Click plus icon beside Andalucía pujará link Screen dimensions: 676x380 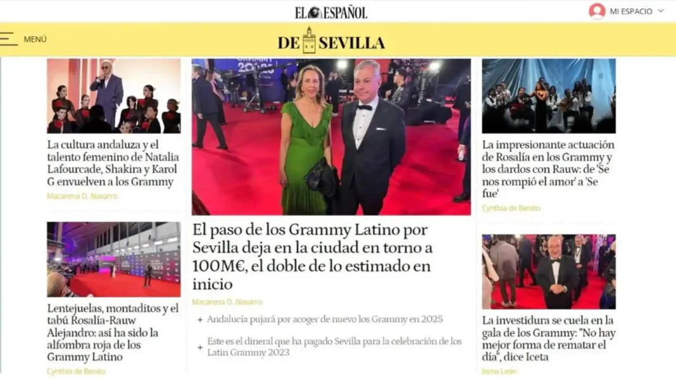tap(200, 320)
